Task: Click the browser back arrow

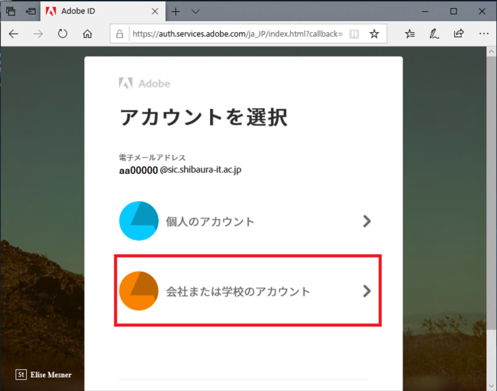Action: (x=13, y=34)
